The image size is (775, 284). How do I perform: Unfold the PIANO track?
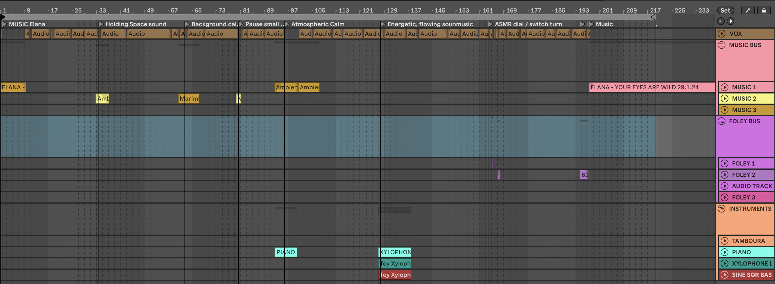pos(725,252)
